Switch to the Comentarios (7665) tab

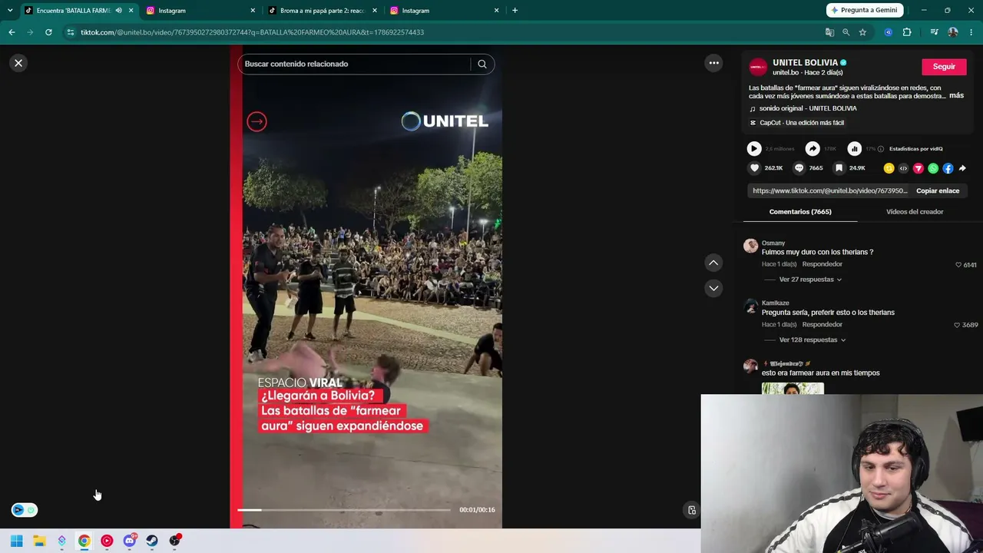(800, 212)
